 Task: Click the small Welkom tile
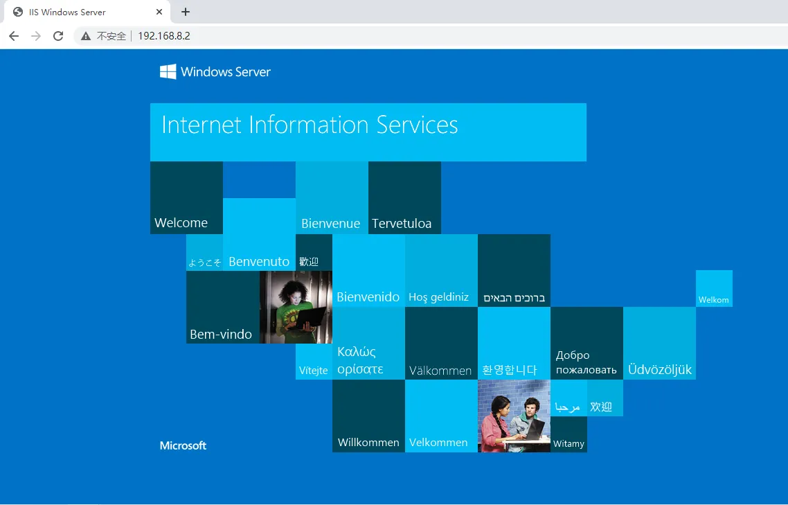(714, 288)
